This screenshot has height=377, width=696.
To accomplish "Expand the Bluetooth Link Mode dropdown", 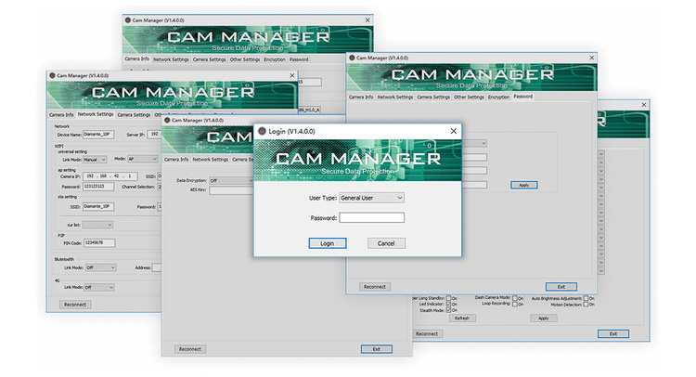I will [x=100, y=267].
